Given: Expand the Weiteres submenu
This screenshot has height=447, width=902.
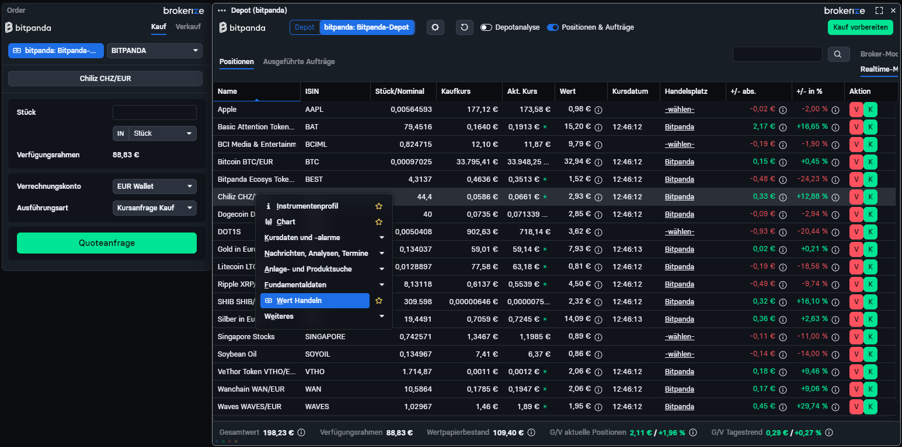Looking at the screenshot, I should [x=324, y=316].
